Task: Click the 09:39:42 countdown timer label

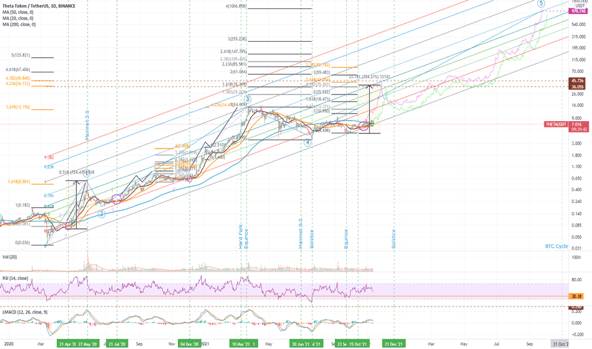Action: (579, 129)
